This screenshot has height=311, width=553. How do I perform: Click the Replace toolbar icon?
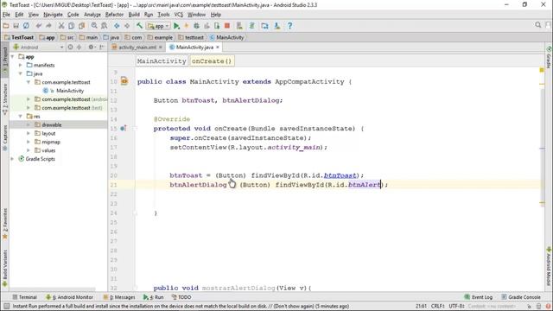(105, 26)
